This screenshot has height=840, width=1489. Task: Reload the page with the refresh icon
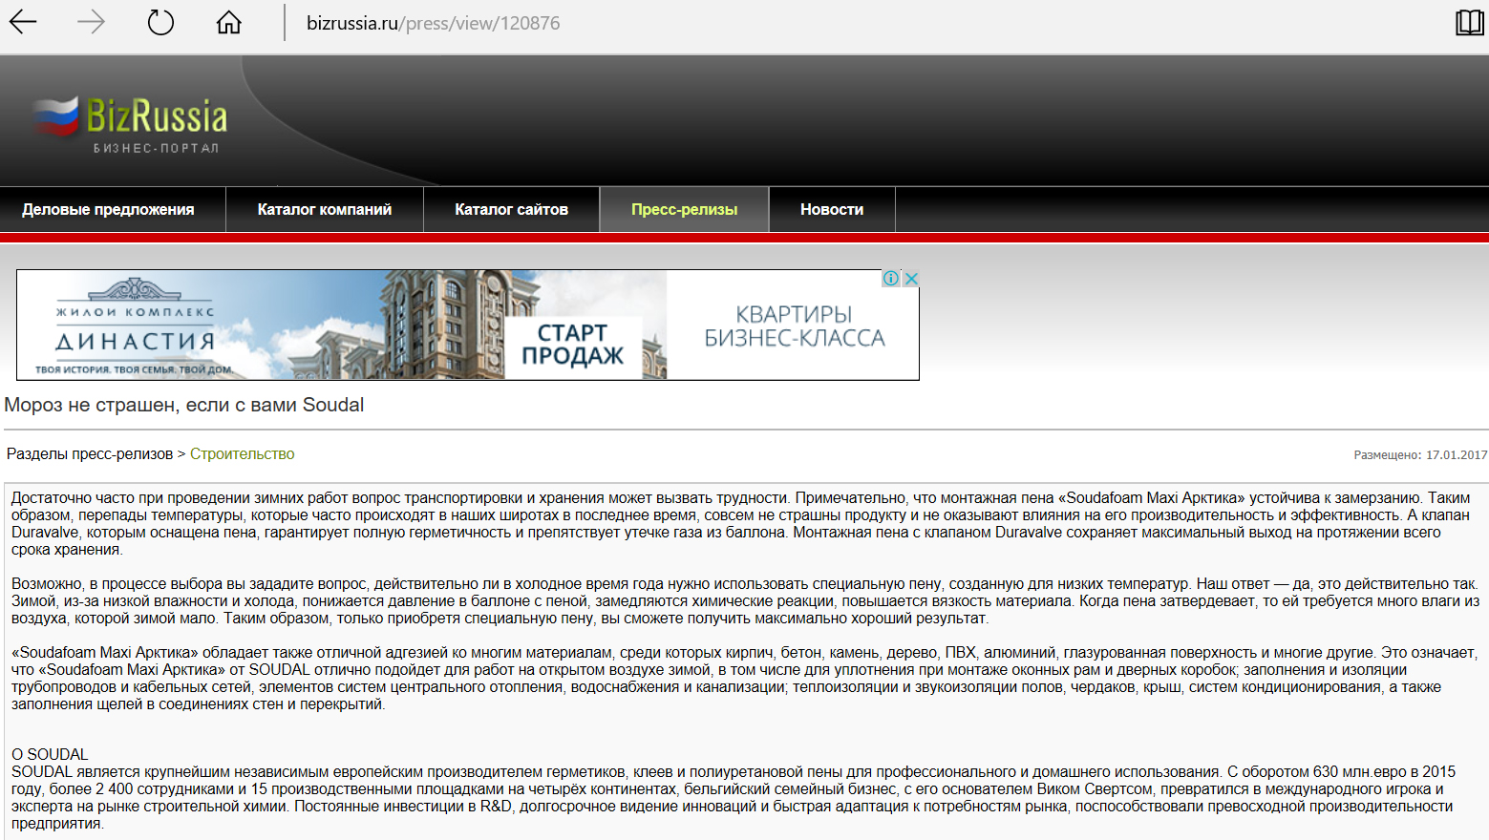point(160,22)
